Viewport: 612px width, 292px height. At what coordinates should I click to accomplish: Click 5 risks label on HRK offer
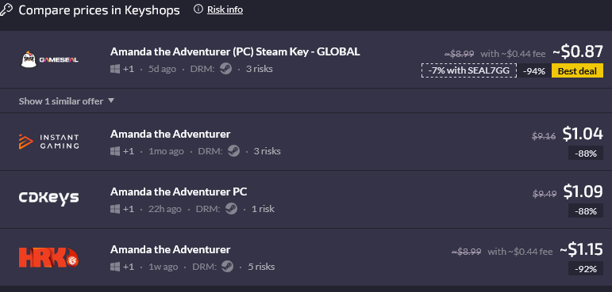[x=261, y=267]
